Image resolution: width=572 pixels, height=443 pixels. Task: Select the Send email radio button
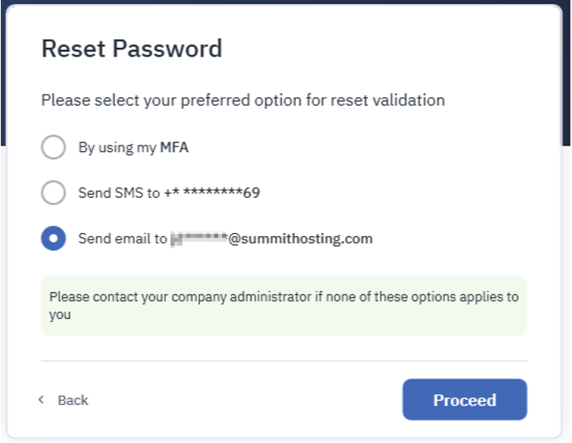[x=53, y=239]
